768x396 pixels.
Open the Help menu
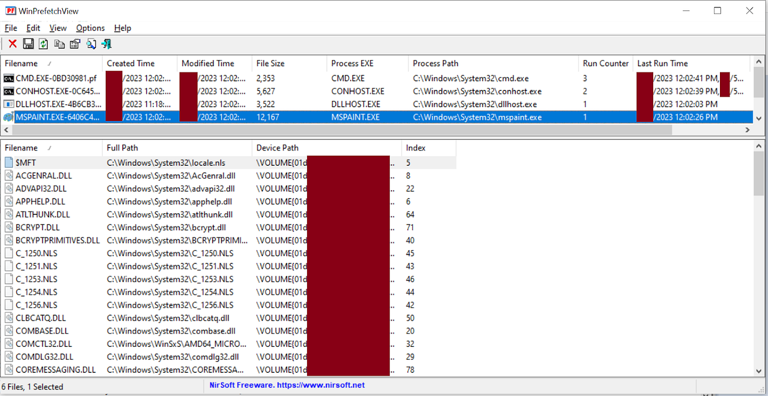122,28
